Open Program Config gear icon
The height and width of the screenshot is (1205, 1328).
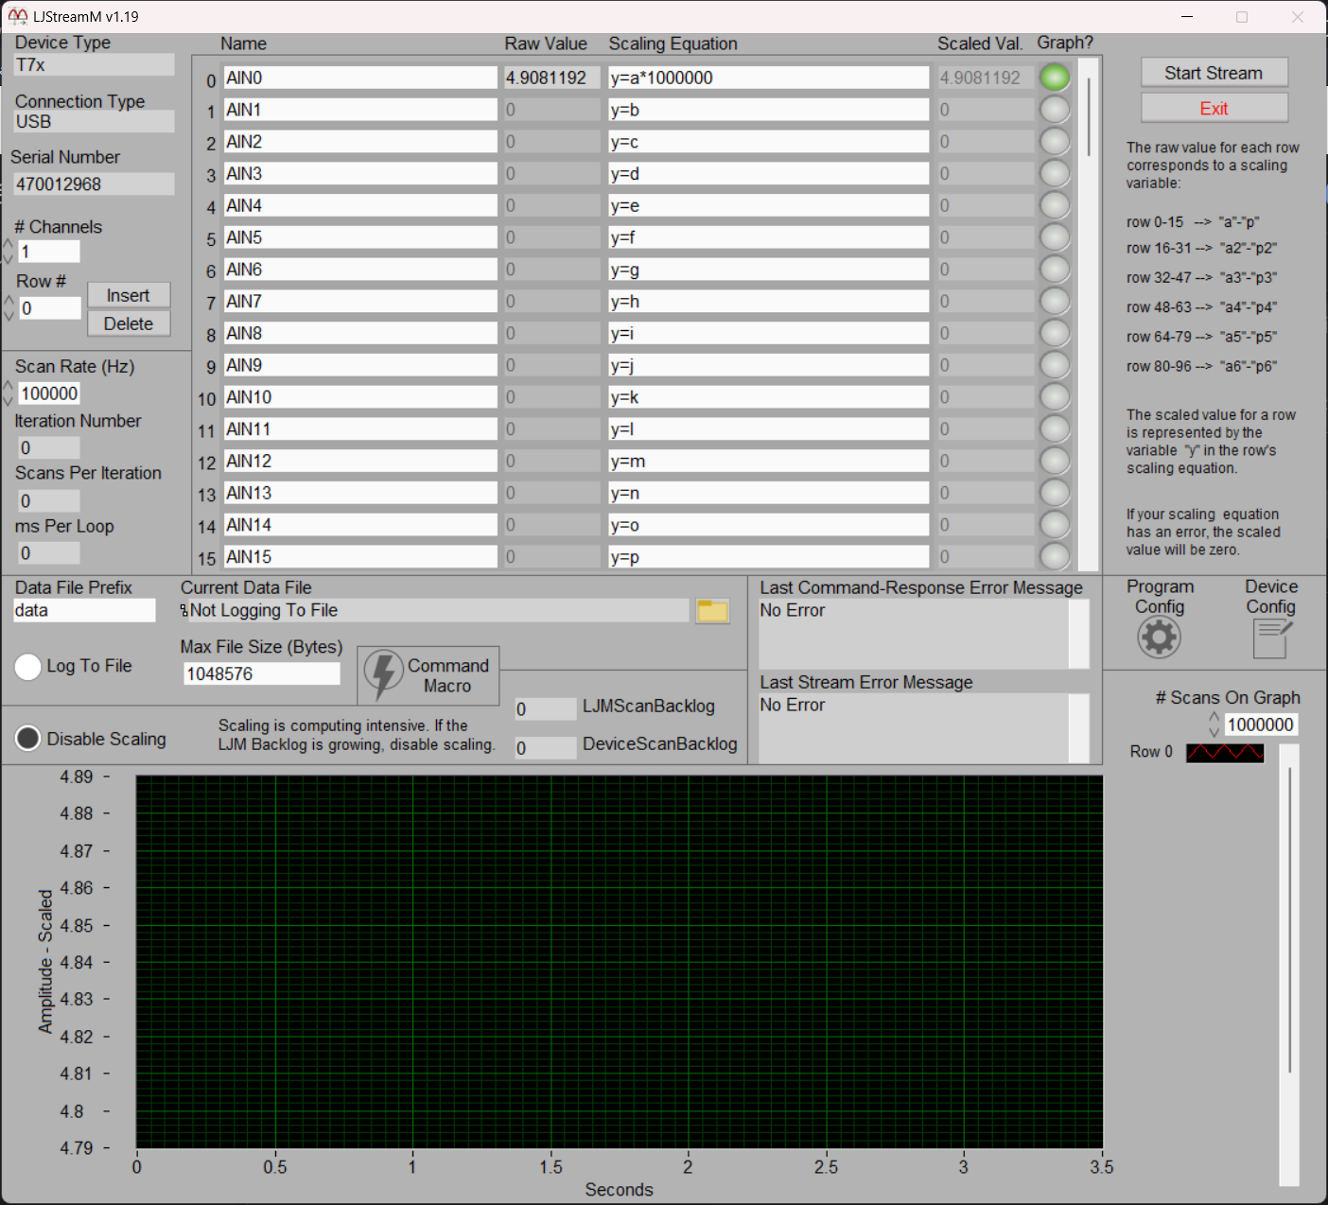[1159, 637]
